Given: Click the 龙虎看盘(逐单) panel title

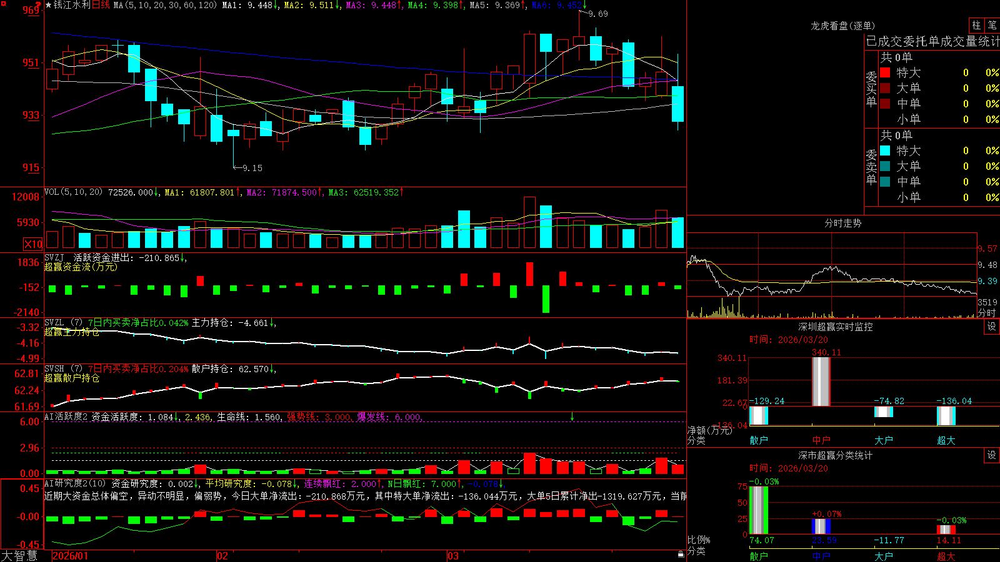Looking at the screenshot, I should [x=842, y=26].
